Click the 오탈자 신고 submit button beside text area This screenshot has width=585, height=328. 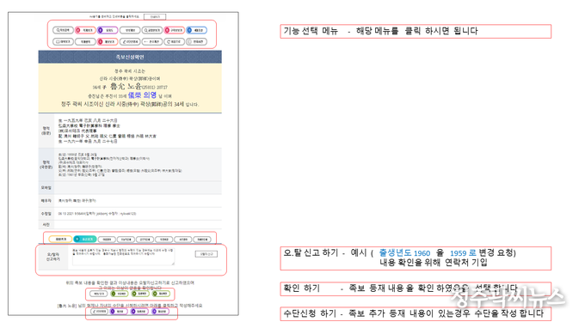206,254
